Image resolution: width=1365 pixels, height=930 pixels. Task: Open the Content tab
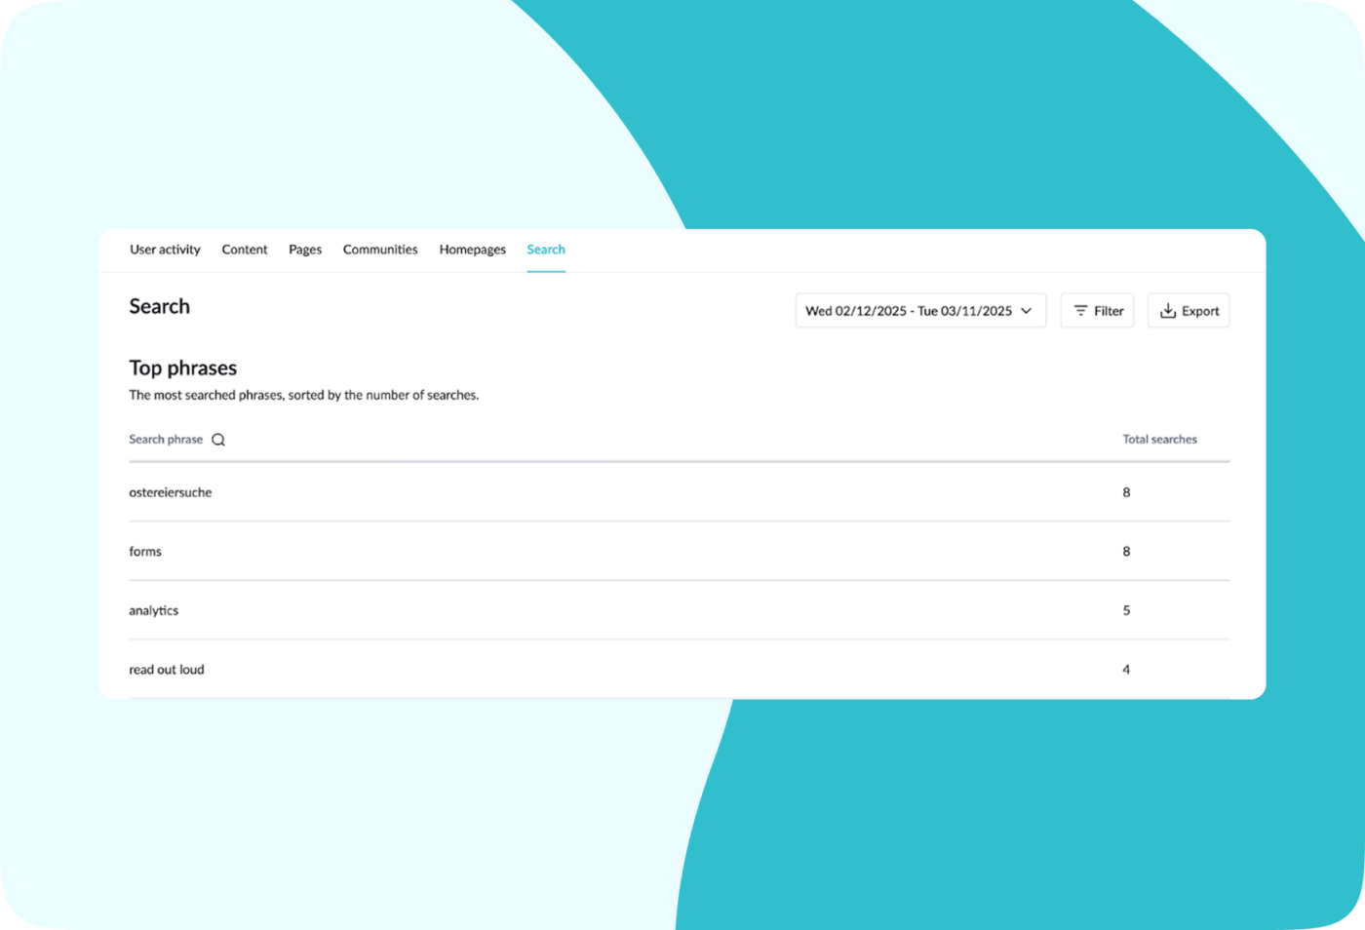pyautogui.click(x=245, y=250)
